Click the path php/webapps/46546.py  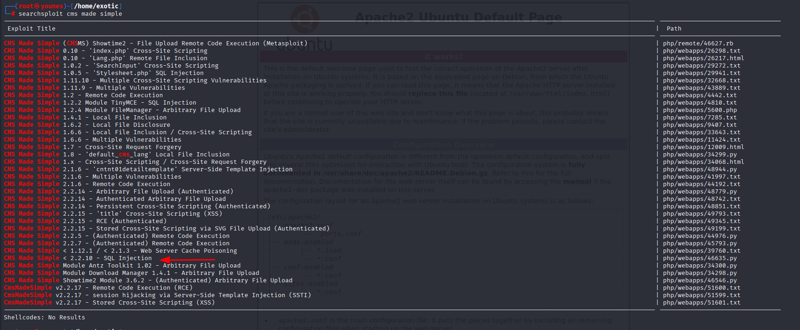700,280
